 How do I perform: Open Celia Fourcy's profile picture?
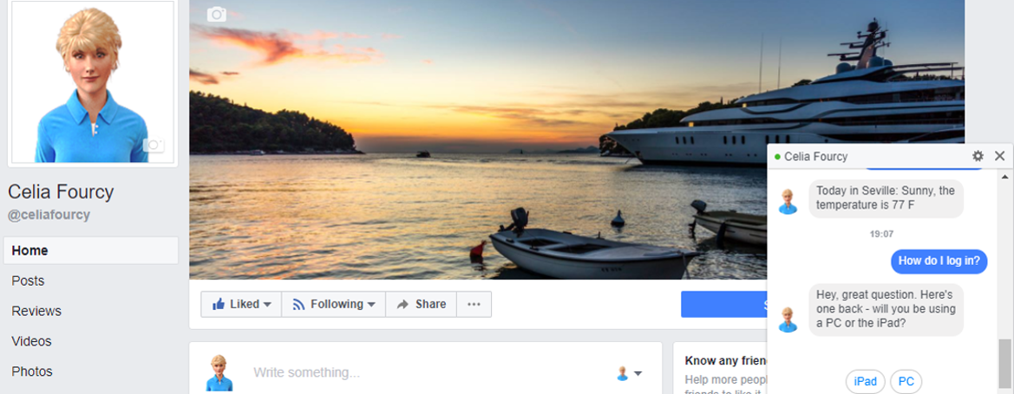click(92, 82)
